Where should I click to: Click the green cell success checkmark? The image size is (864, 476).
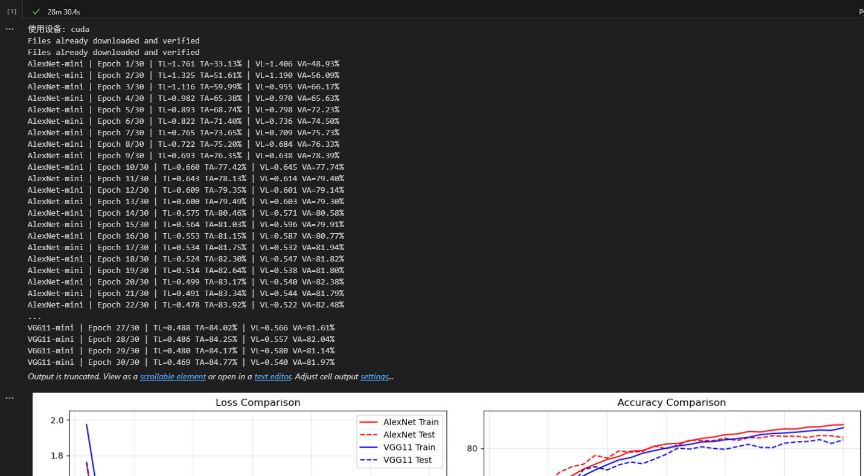click(x=36, y=11)
